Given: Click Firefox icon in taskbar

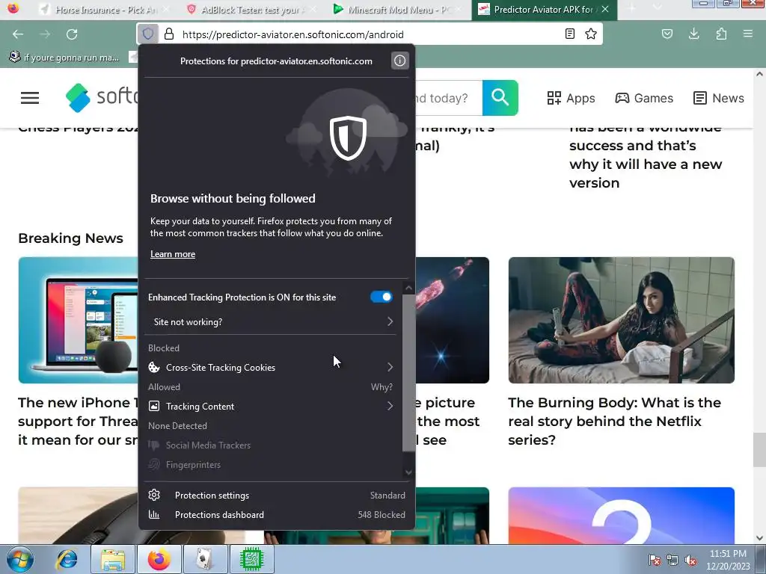Looking at the screenshot, I should (159, 559).
